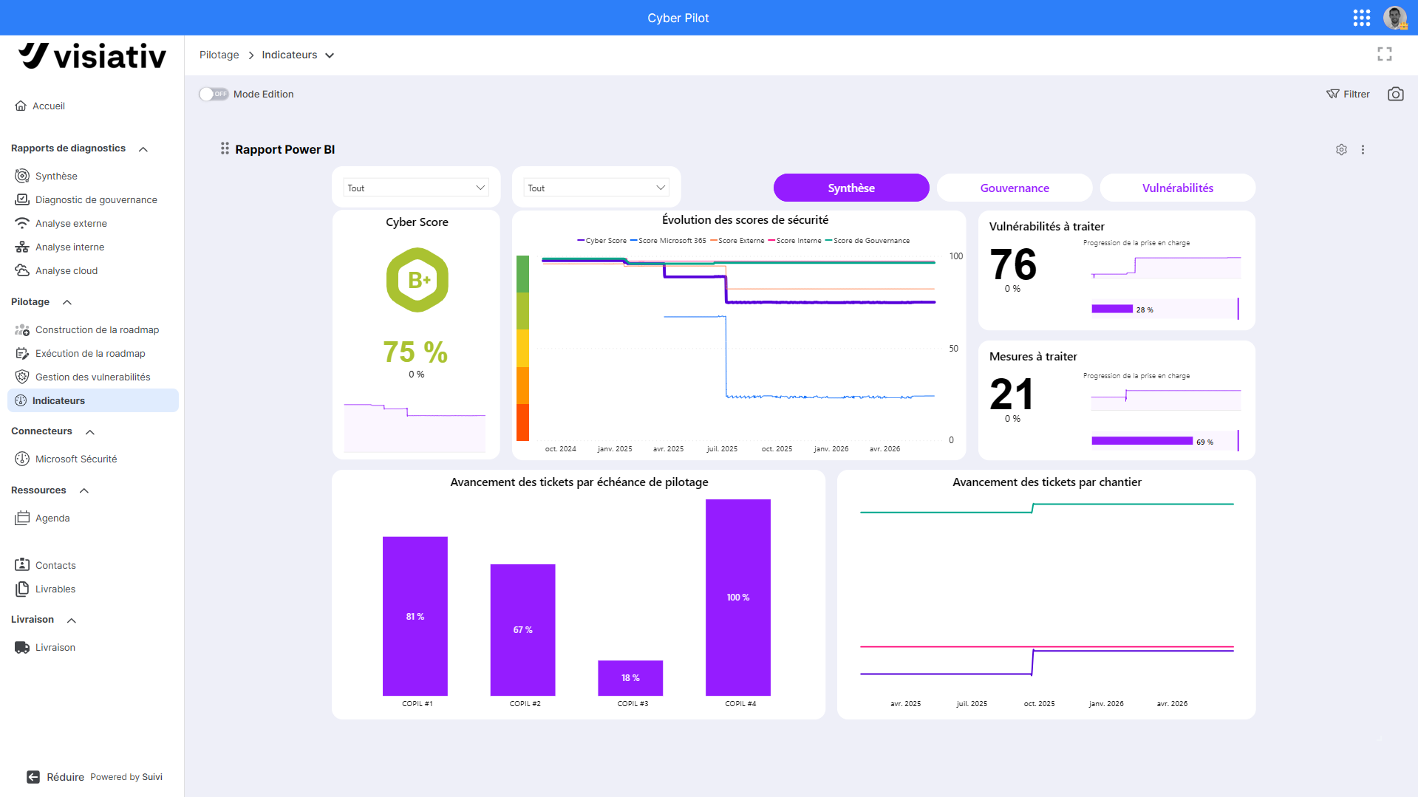Go to the Accueil home icon
1418x797 pixels.
click(21, 106)
